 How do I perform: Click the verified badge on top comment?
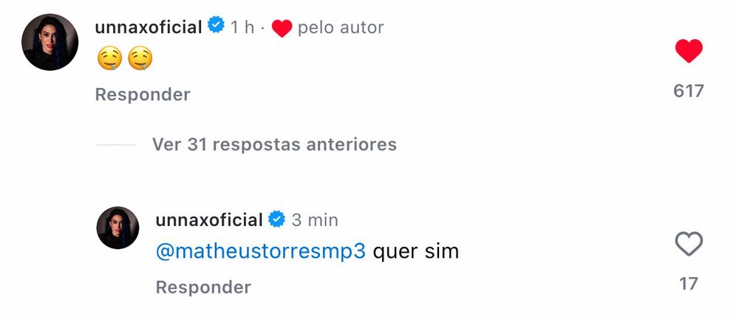217,24
